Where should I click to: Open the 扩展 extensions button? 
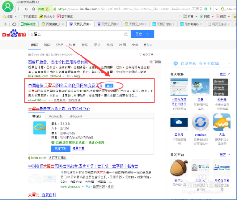[x=188, y=16]
